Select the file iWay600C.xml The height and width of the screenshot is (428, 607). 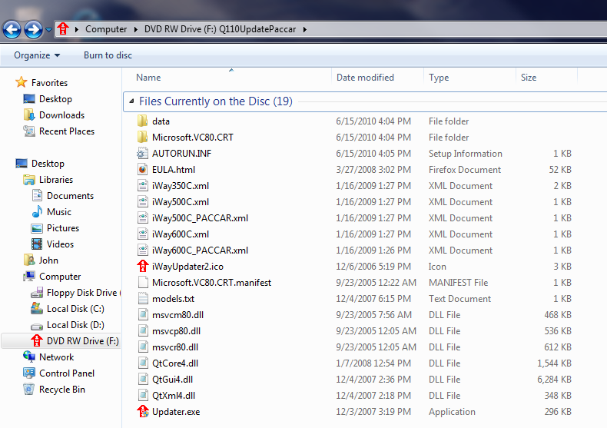181,234
